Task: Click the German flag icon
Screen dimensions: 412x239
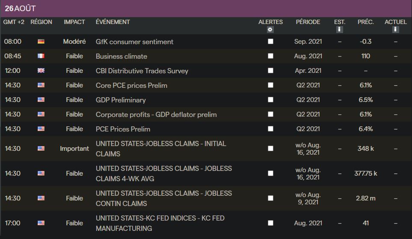Action: click(41, 42)
